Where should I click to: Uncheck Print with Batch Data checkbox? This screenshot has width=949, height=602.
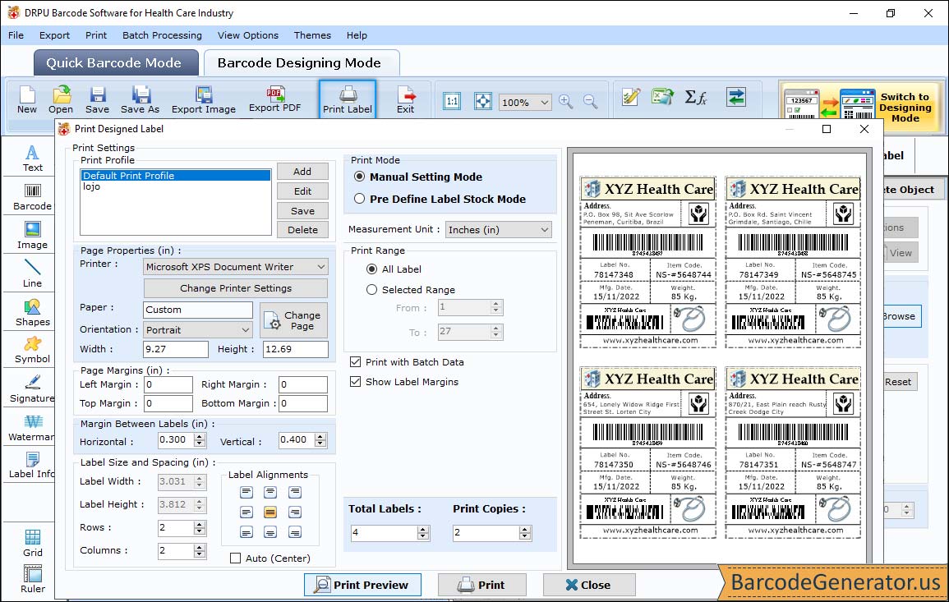355,362
